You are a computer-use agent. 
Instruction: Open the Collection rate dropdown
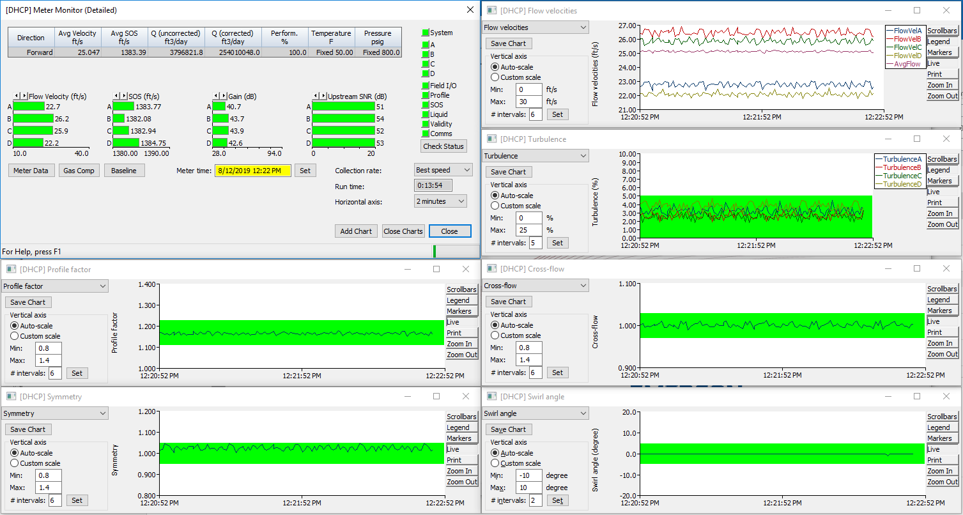click(x=443, y=170)
